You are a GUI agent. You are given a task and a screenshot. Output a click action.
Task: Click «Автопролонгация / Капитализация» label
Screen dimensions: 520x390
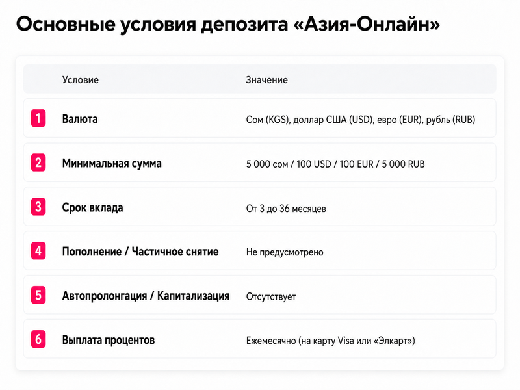pyautogui.click(x=146, y=296)
